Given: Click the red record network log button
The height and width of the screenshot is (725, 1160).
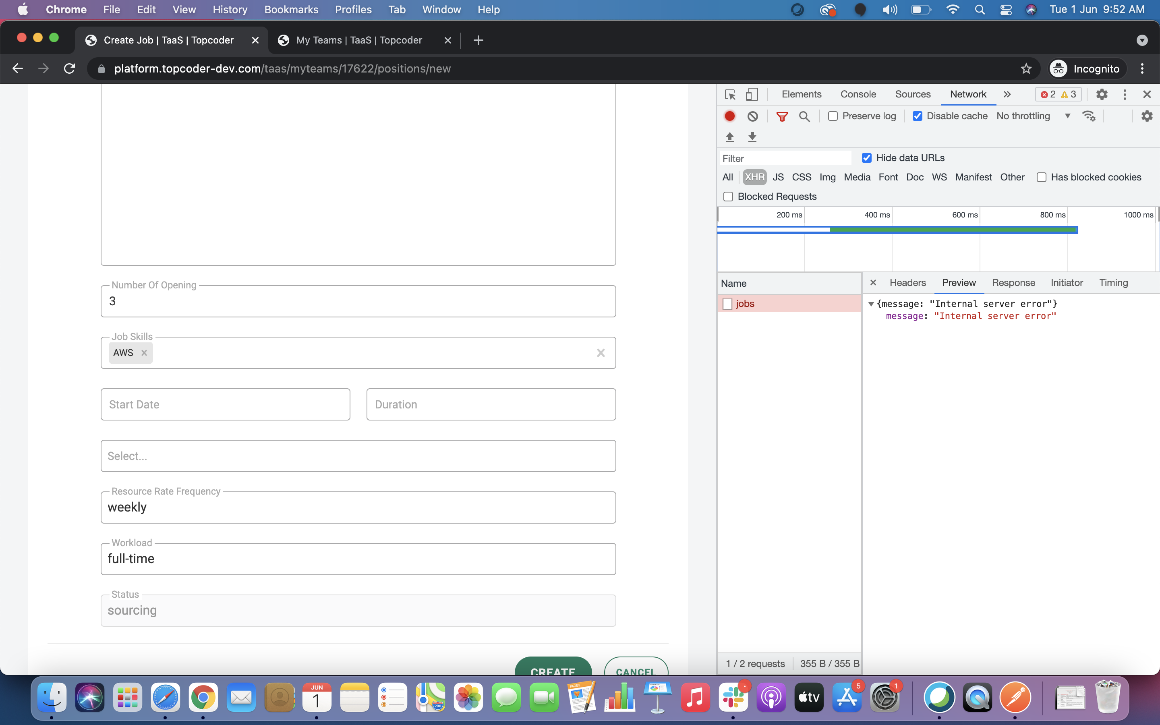Looking at the screenshot, I should 729,116.
